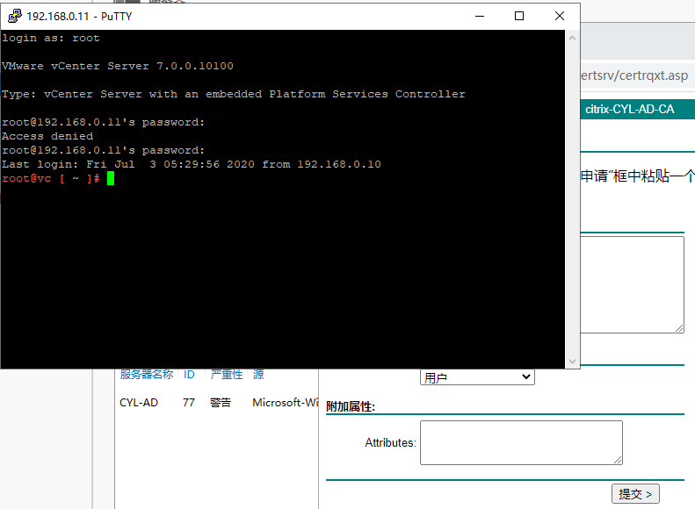The height and width of the screenshot is (509, 695).
Task: Close the PuTTY session window
Action: pyautogui.click(x=560, y=16)
